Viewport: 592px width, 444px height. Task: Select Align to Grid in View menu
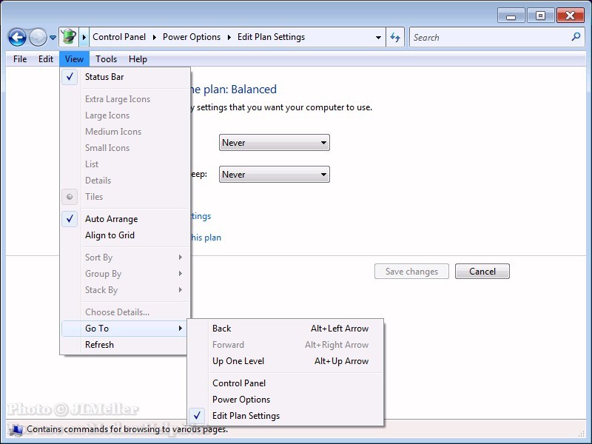point(110,235)
